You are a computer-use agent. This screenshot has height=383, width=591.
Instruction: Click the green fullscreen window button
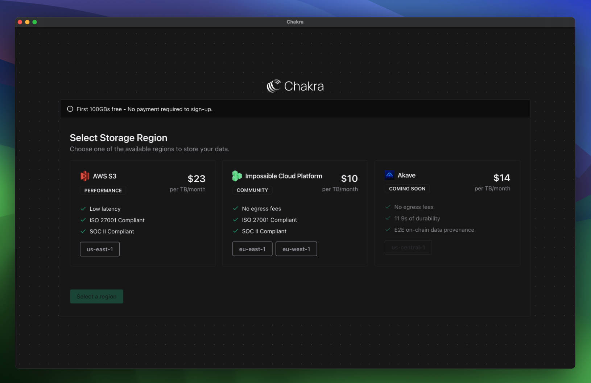point(35,22)
